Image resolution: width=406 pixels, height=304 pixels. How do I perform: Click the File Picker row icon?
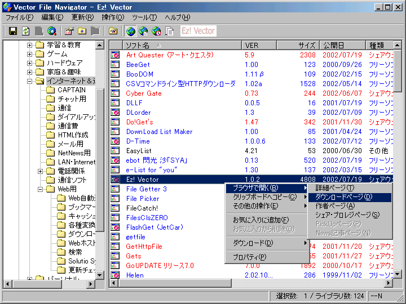[x=115, y=199]
